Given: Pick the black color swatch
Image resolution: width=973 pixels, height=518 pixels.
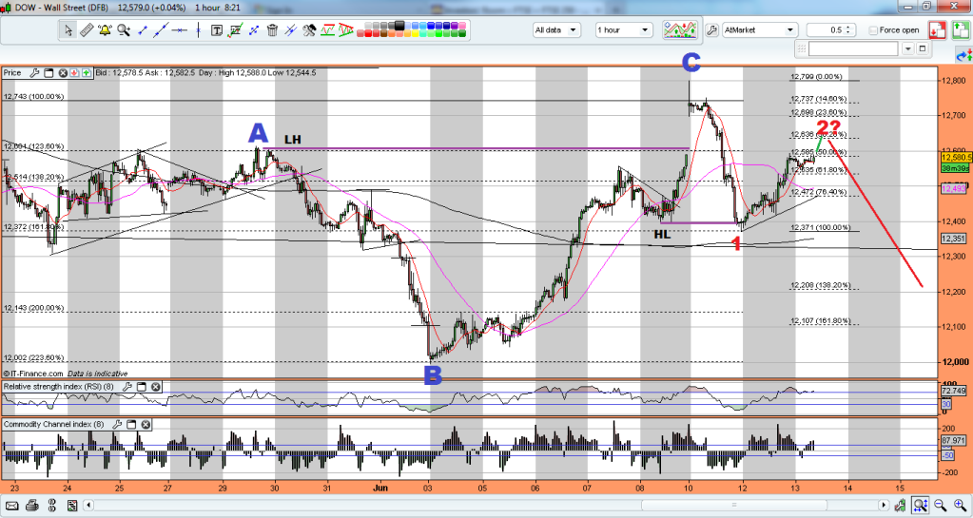Looking at the screenshot, I should 399,26.
